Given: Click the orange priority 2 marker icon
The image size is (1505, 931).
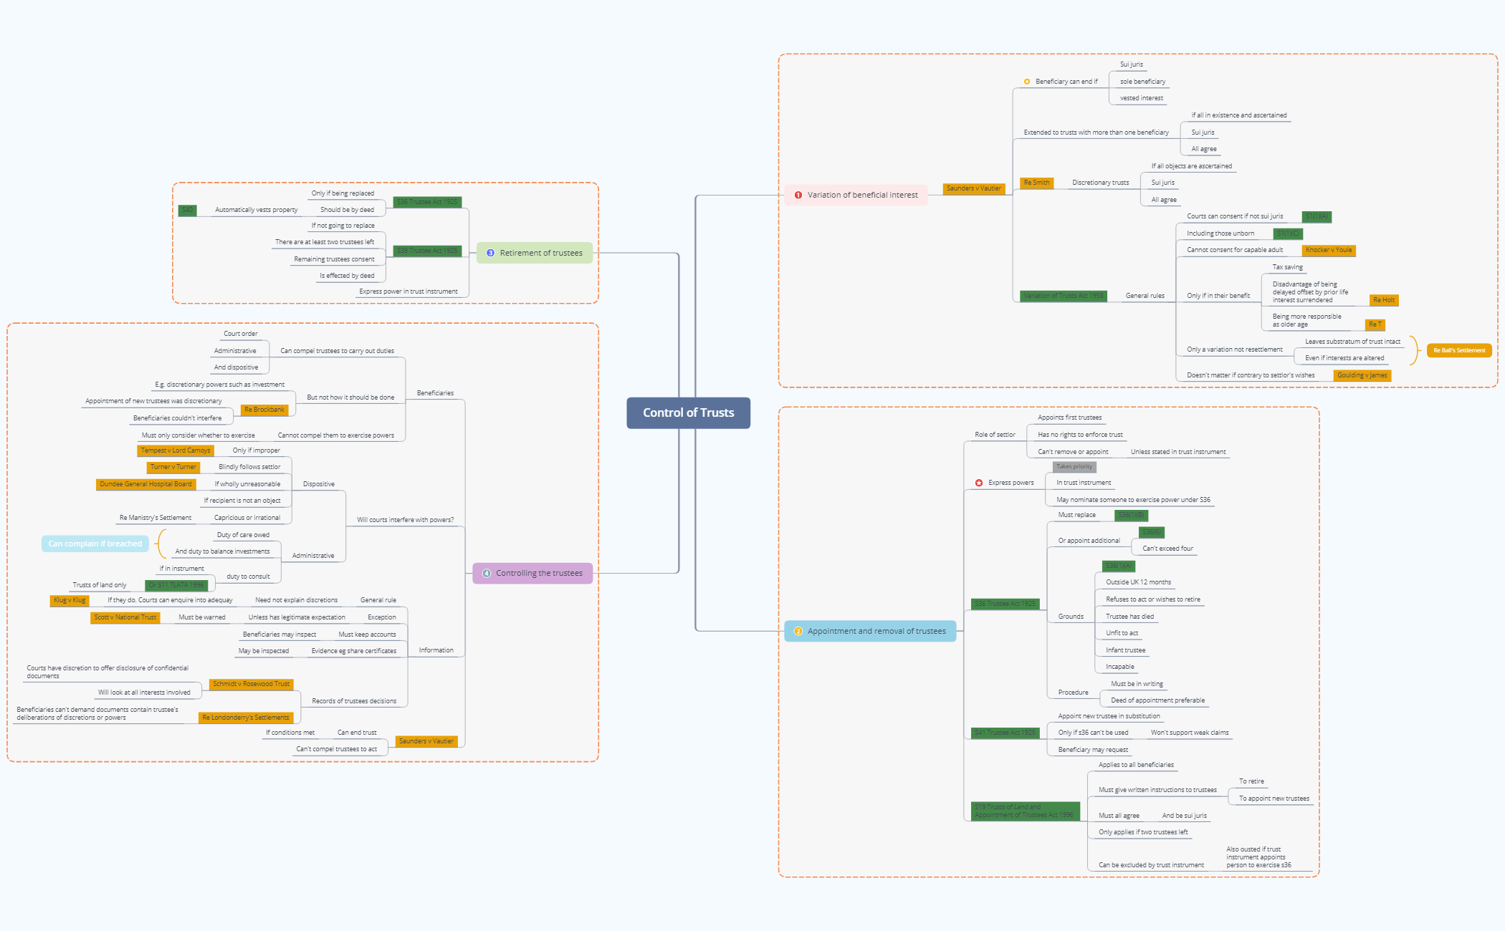Looking at the screenshot, I should pyautogui.click(x=798, y=631).
